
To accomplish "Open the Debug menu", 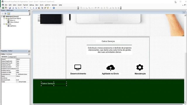I will click(32, 5).
